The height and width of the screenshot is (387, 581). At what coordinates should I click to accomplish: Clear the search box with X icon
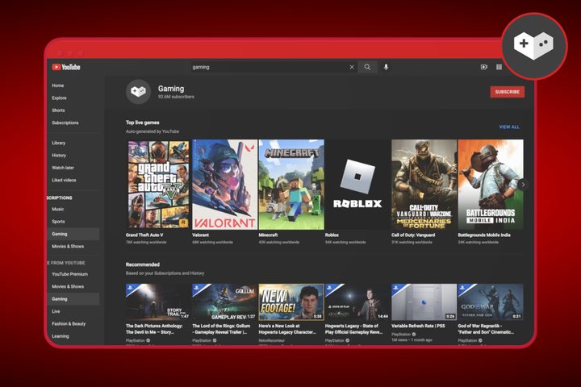coord(352,67)
